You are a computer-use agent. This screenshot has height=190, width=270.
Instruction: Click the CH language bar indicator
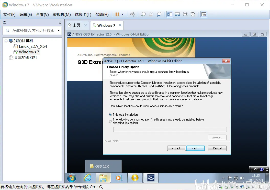point(256,169)
